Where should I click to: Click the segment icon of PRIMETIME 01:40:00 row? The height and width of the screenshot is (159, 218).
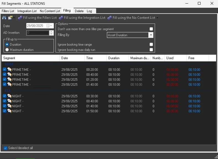(9, 85)
